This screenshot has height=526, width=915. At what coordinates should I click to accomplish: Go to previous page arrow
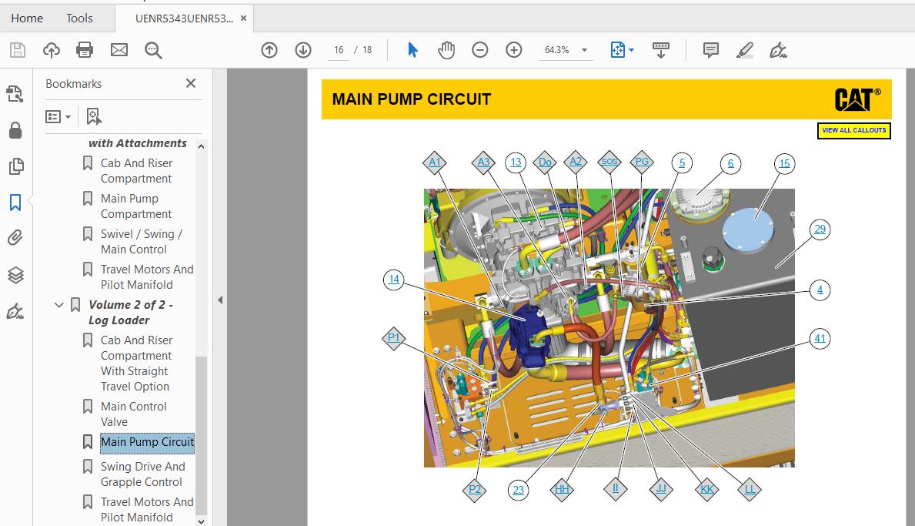[x=269, y=50]
